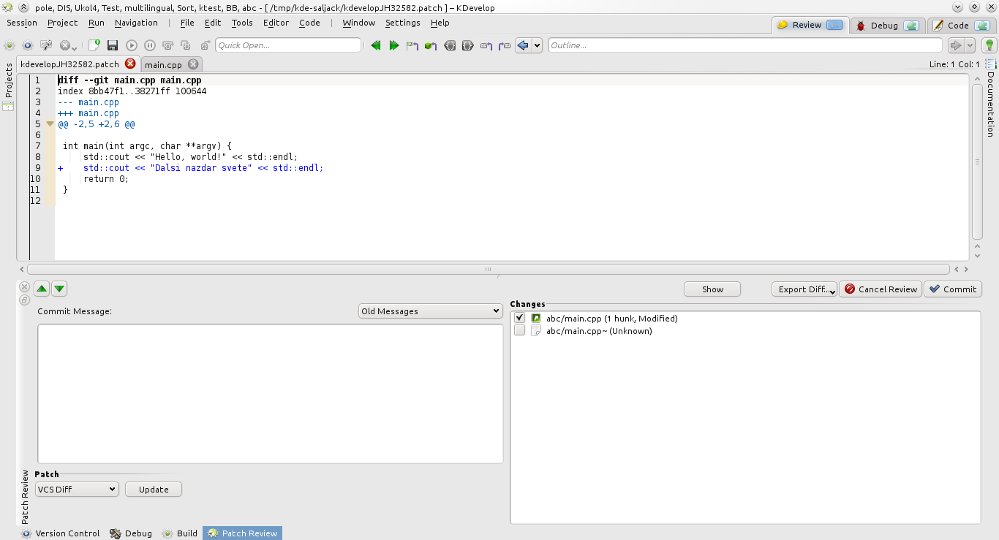Click the pause-circle interrupt icon in toolbar
Image resolution: width=999 pixels, height=540 pixels.
[150, 45]
